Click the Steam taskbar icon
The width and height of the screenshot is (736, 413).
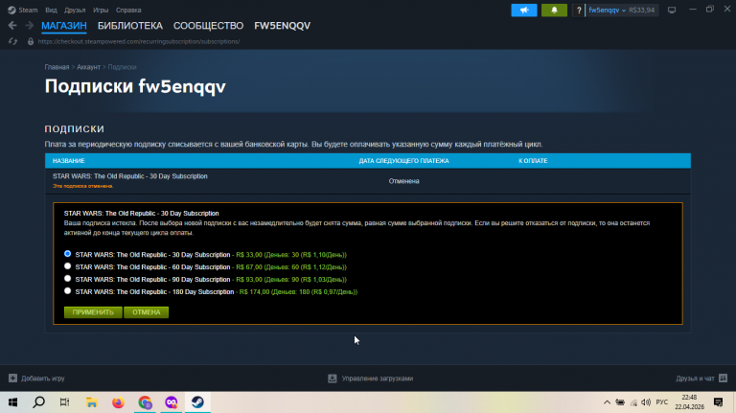197,402
